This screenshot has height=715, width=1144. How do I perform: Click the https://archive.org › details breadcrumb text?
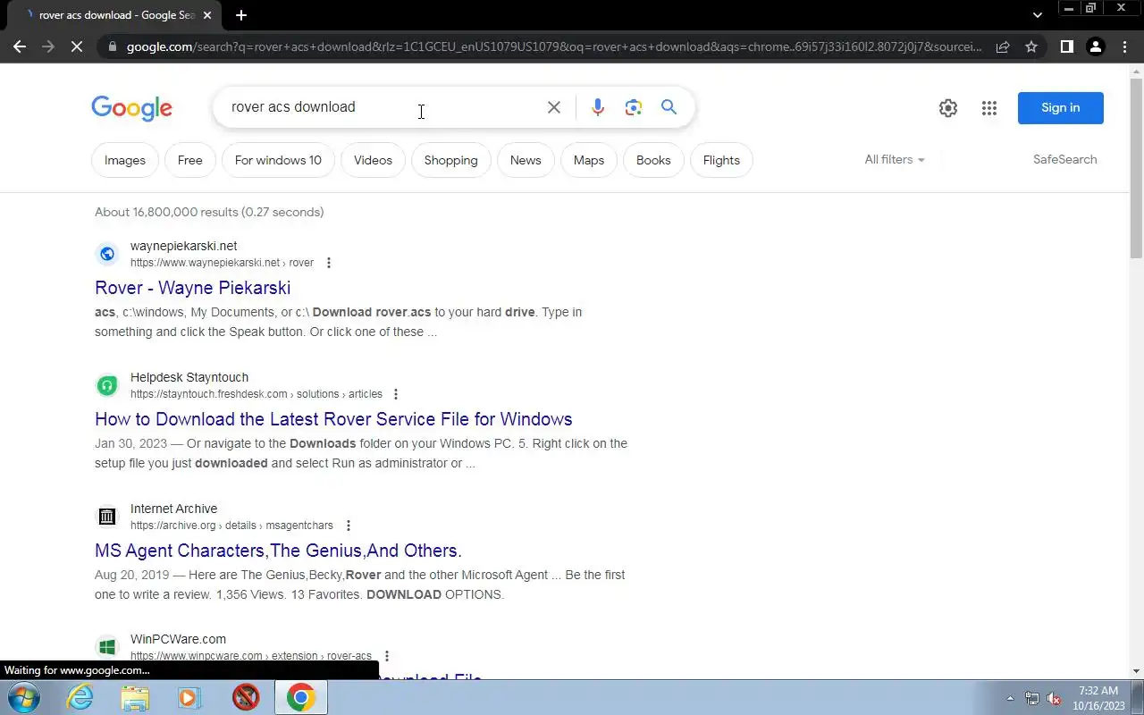coord(231,526)
